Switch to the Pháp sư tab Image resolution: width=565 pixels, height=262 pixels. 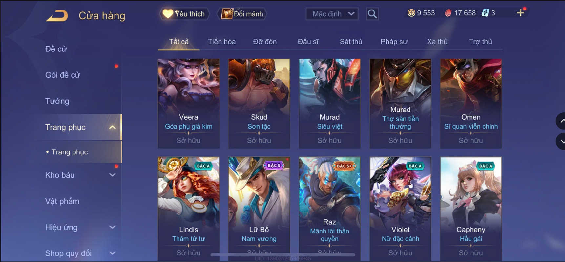coord(394,42)
